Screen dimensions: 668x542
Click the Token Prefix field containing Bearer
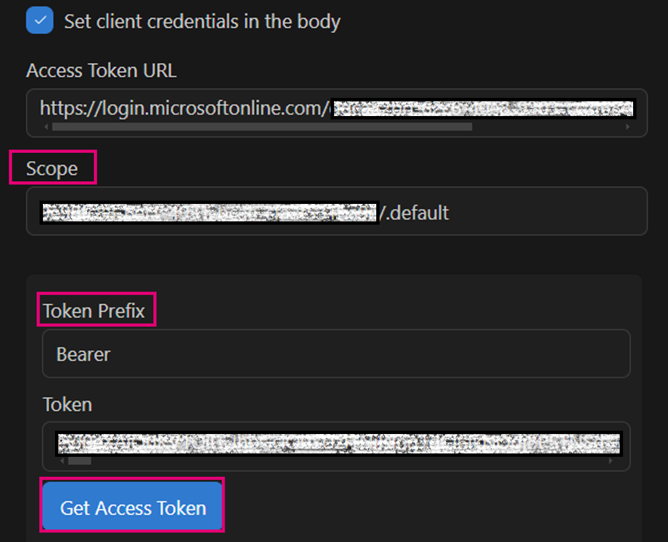(x=335, y=354)
